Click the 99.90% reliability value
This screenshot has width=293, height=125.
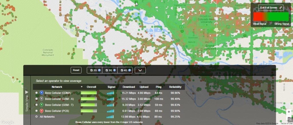(175, 111)
